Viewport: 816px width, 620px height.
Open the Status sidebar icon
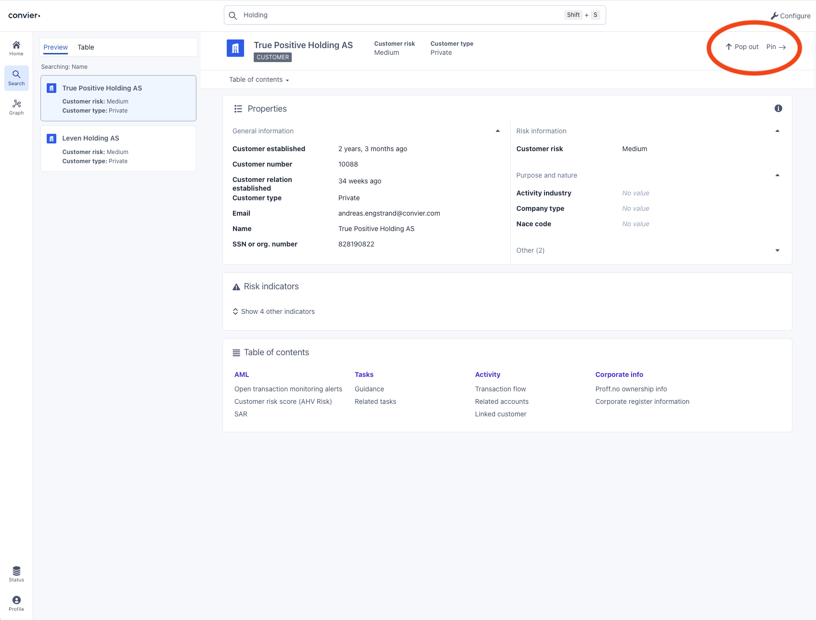click(x=16, y=574)
